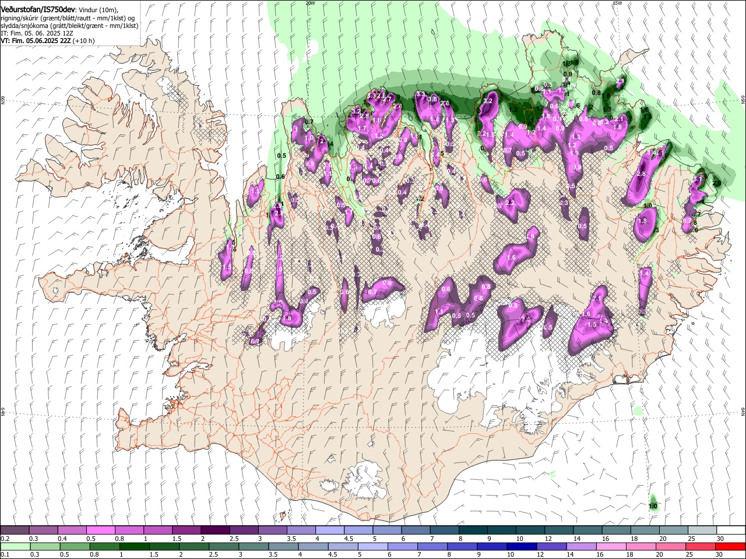Click the 'slydda/snjókoma' legend description line
Image resolution: width=746 pixels, height=559 pixels.
[x=69, y=26]
